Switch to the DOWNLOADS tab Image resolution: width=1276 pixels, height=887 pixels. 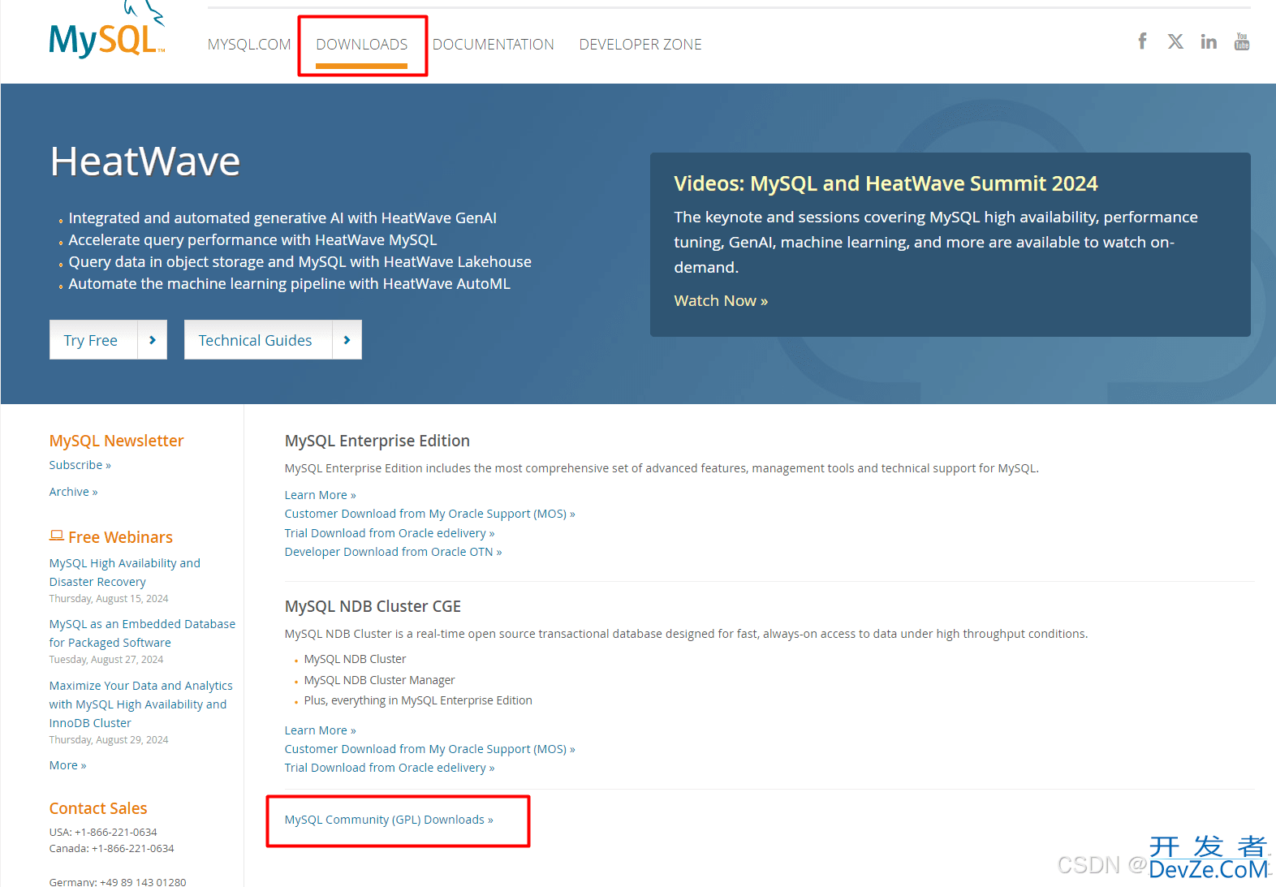click(361, 45)
